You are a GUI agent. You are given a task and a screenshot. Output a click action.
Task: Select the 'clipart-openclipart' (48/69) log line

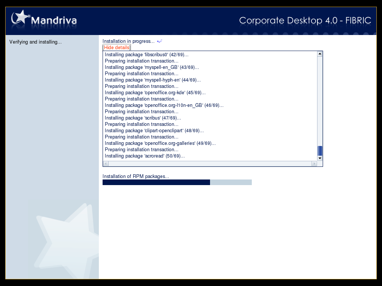[154, 130]
